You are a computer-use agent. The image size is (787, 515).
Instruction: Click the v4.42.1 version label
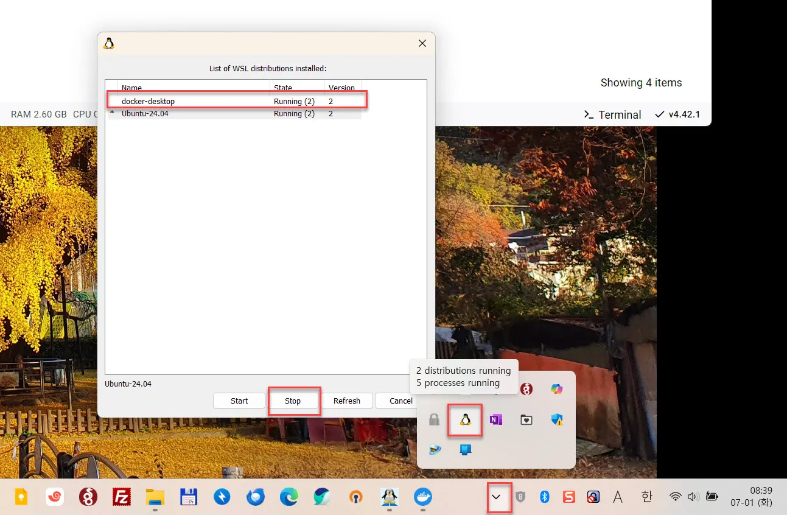pos(682,114)
